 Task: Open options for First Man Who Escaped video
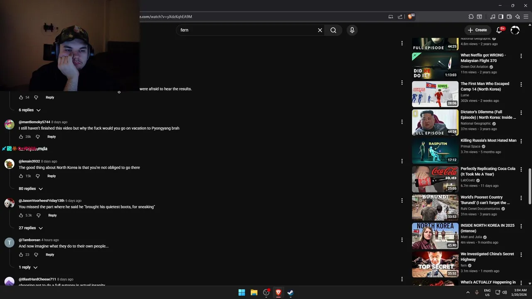coord(521,84)
